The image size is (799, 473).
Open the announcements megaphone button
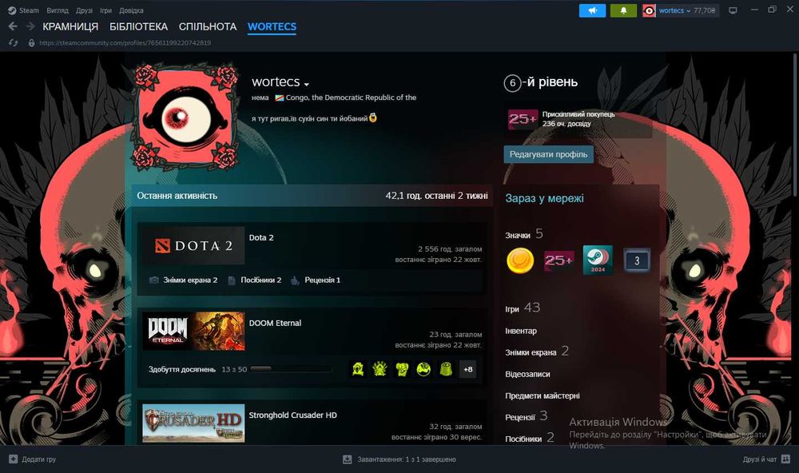(592, 10)
